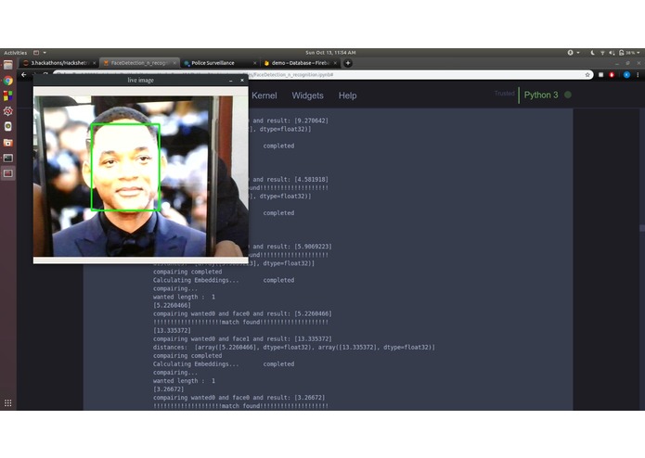Open Ubuntu Software from the dock
Image resolution: width=645 pixels, height=458 pixels.
pyautogui.click(x=7, y=143)
